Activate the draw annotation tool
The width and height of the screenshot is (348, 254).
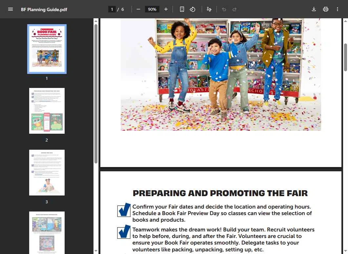click(209, 9)
